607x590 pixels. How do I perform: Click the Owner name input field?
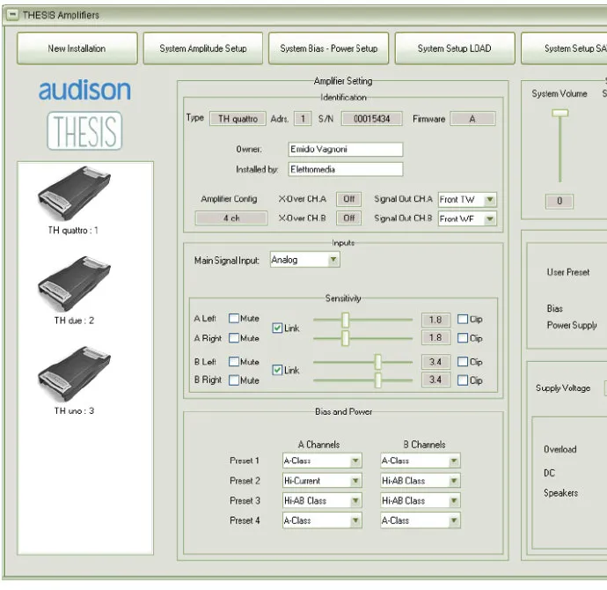pos(346,149)
